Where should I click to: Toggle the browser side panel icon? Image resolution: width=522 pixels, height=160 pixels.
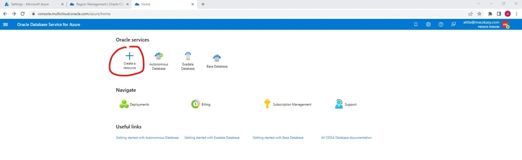(x=499, y=13)
